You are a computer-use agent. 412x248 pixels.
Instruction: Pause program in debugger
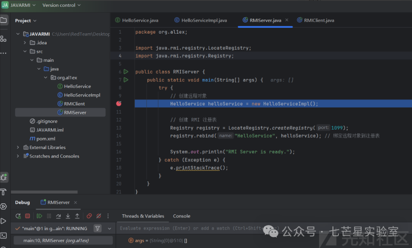coord(49,216)
